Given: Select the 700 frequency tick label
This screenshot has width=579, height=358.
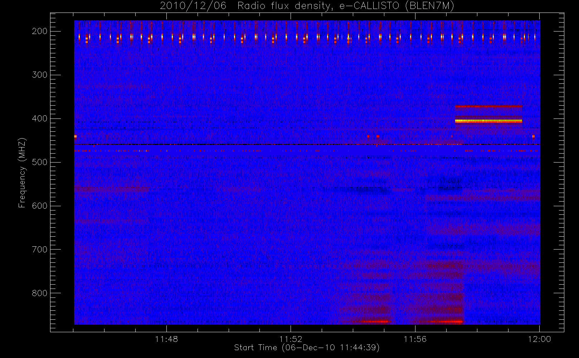Looking at the screenshot, I should [x=39, y=250].
